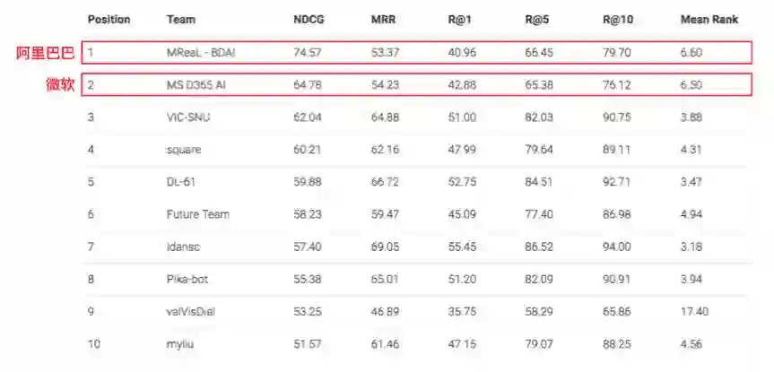Viewport: 774px width, 372px height.
Task: Select the MRR column header
Action: tap(382, 20)
